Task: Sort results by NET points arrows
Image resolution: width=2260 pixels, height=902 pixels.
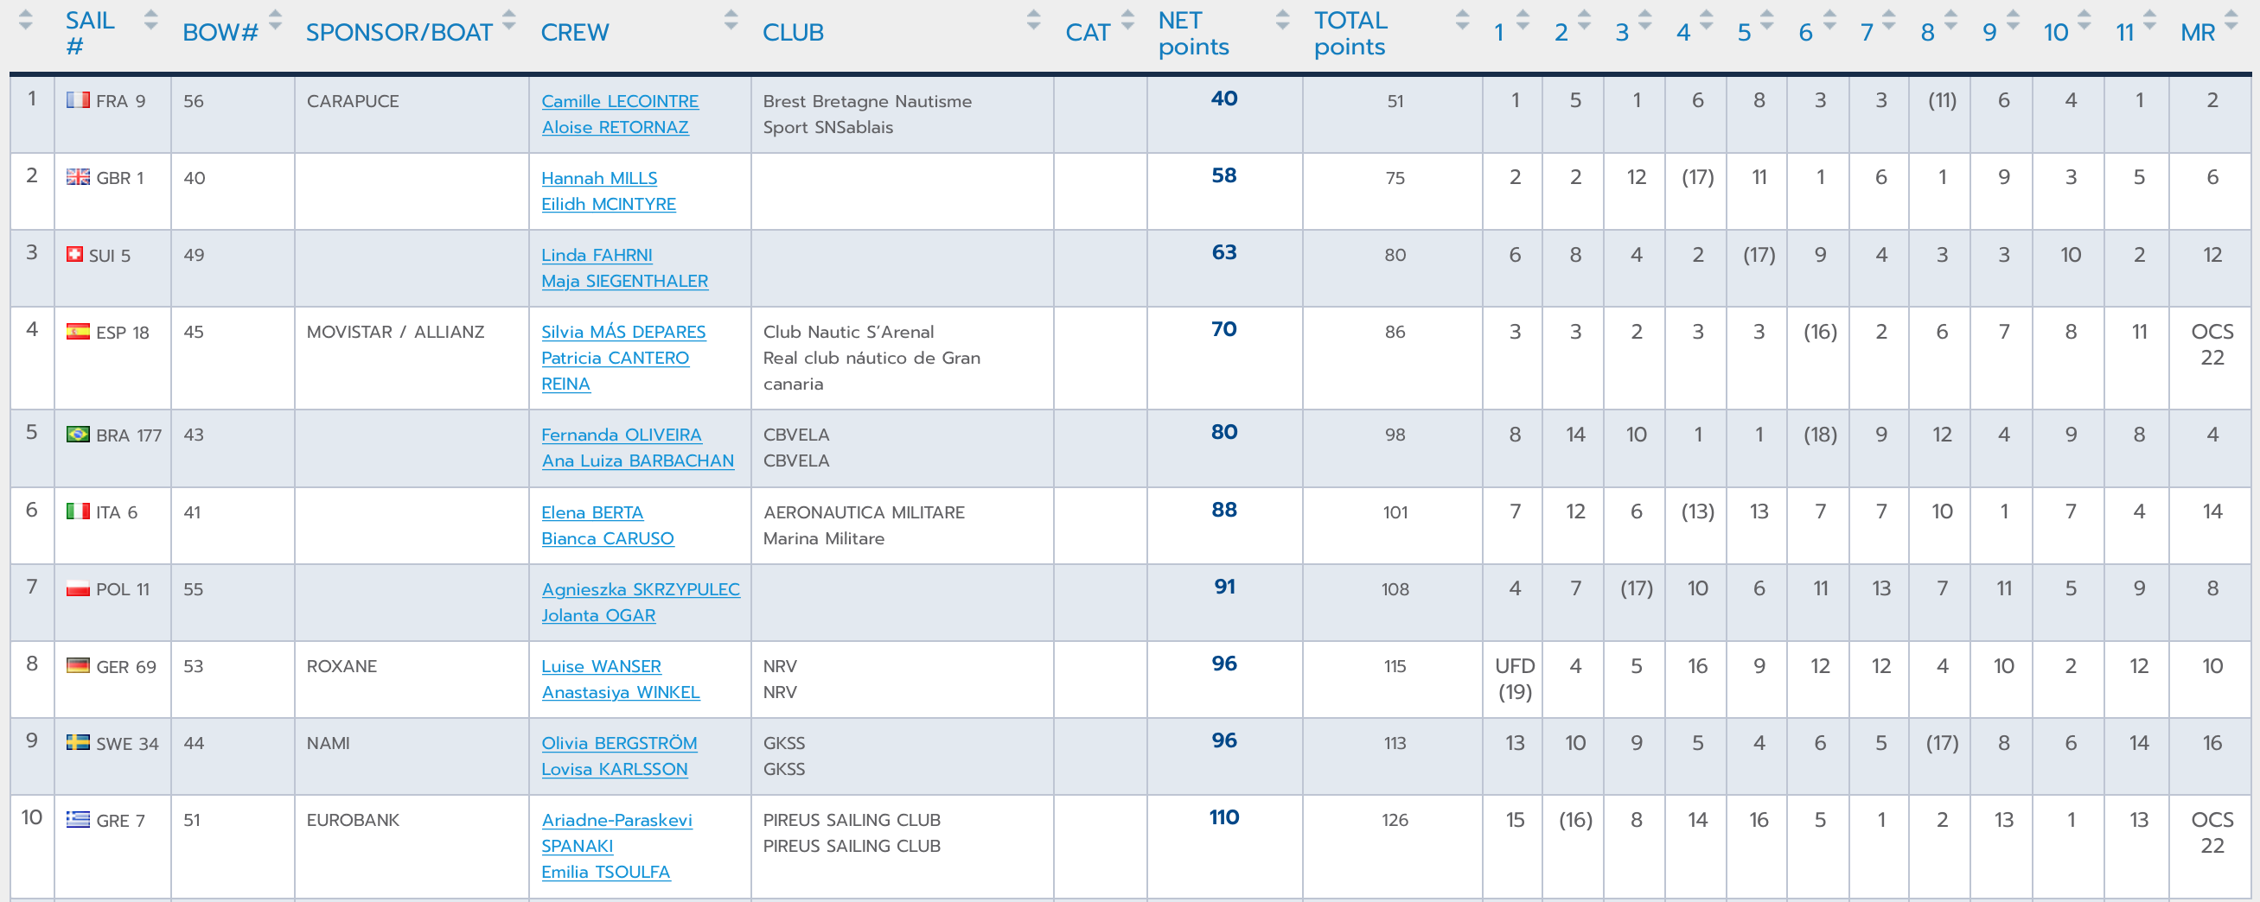Action: pyautogui.click(x=1283, y=20)
